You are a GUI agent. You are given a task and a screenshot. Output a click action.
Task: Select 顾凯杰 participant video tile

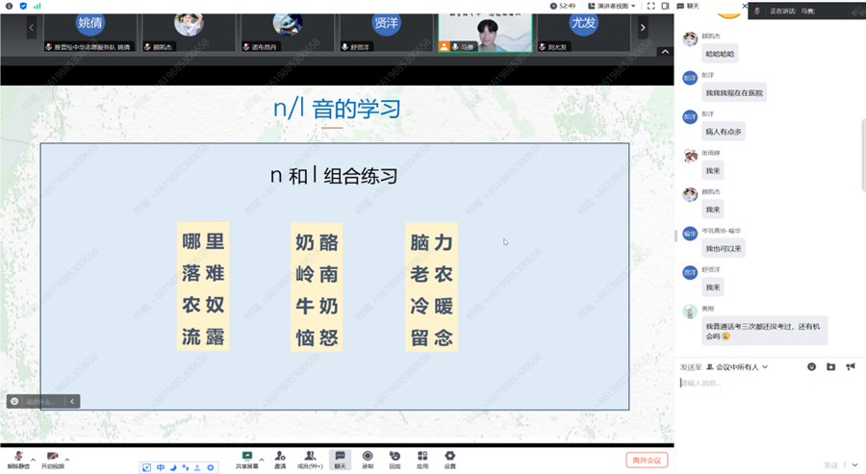click(x=189, y=33)
